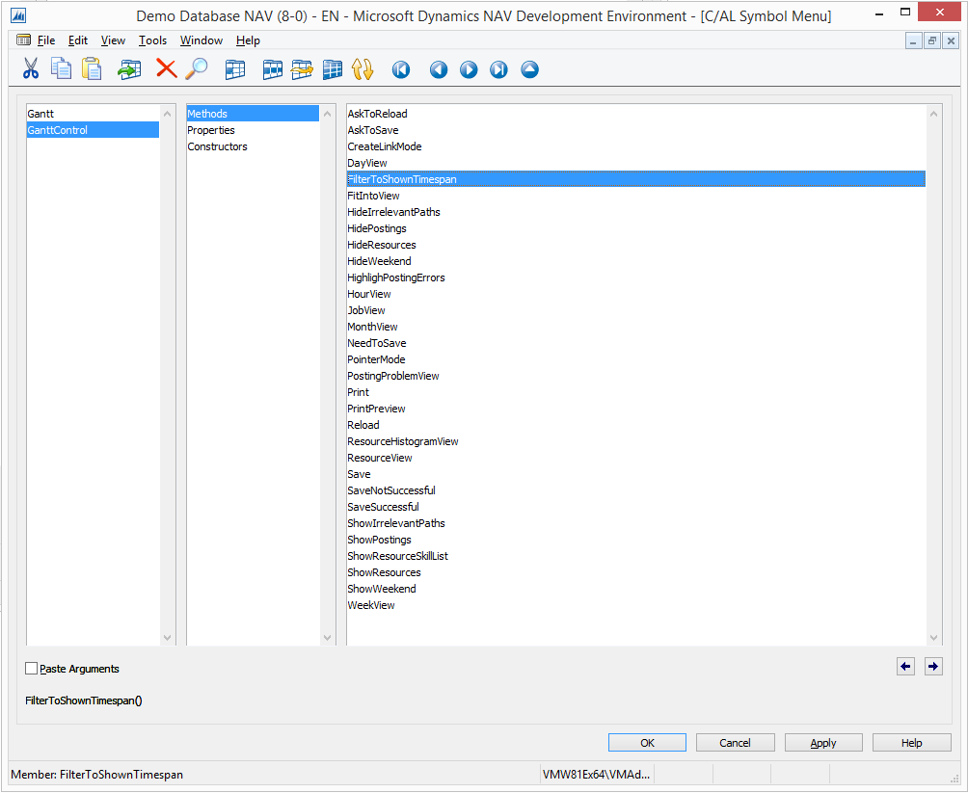Viewport: 968px width, 793px height.
Task: Click the Apply button
Action: (823, 742)
